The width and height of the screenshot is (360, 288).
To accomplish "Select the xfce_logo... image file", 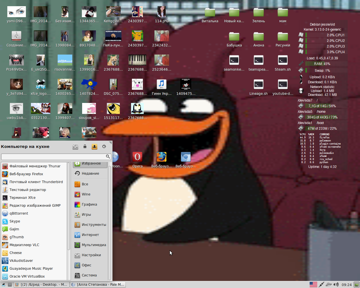I will click(x=40, y=87).
